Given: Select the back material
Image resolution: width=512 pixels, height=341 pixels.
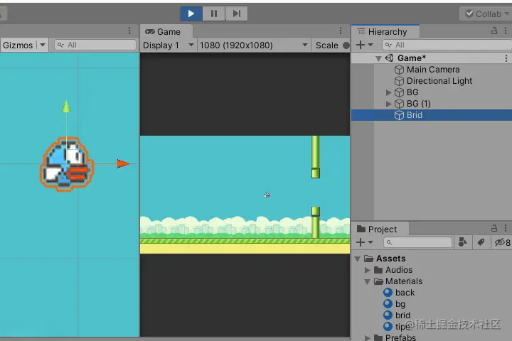Looking at the screenshot, I should pos(405,293).
